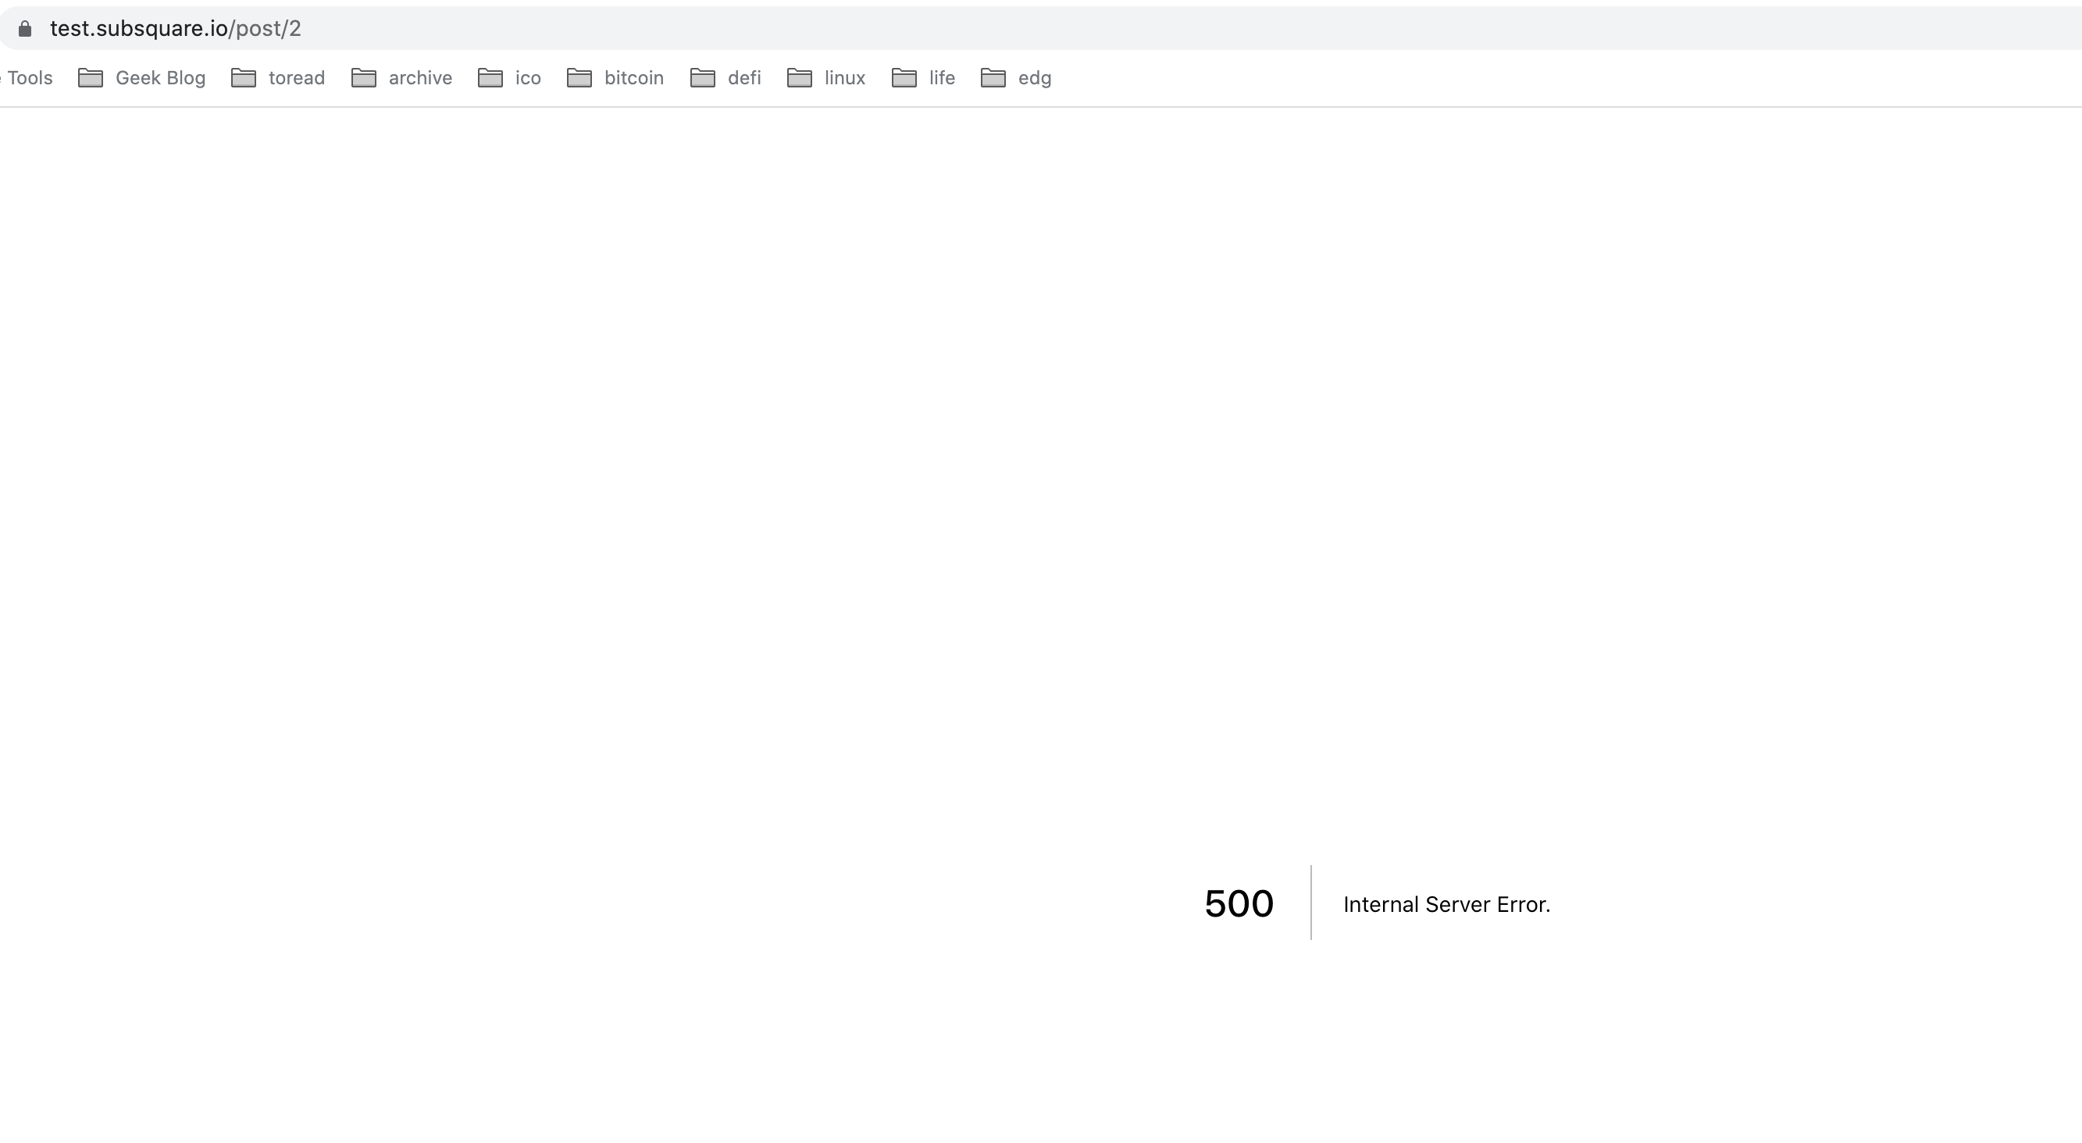Click the folder icon beside linux
2082x1143 pixels.
[800, 77]
